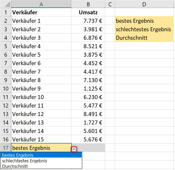The image size is (175, 170).
Task: Select row 10 header
Action: 6,89
